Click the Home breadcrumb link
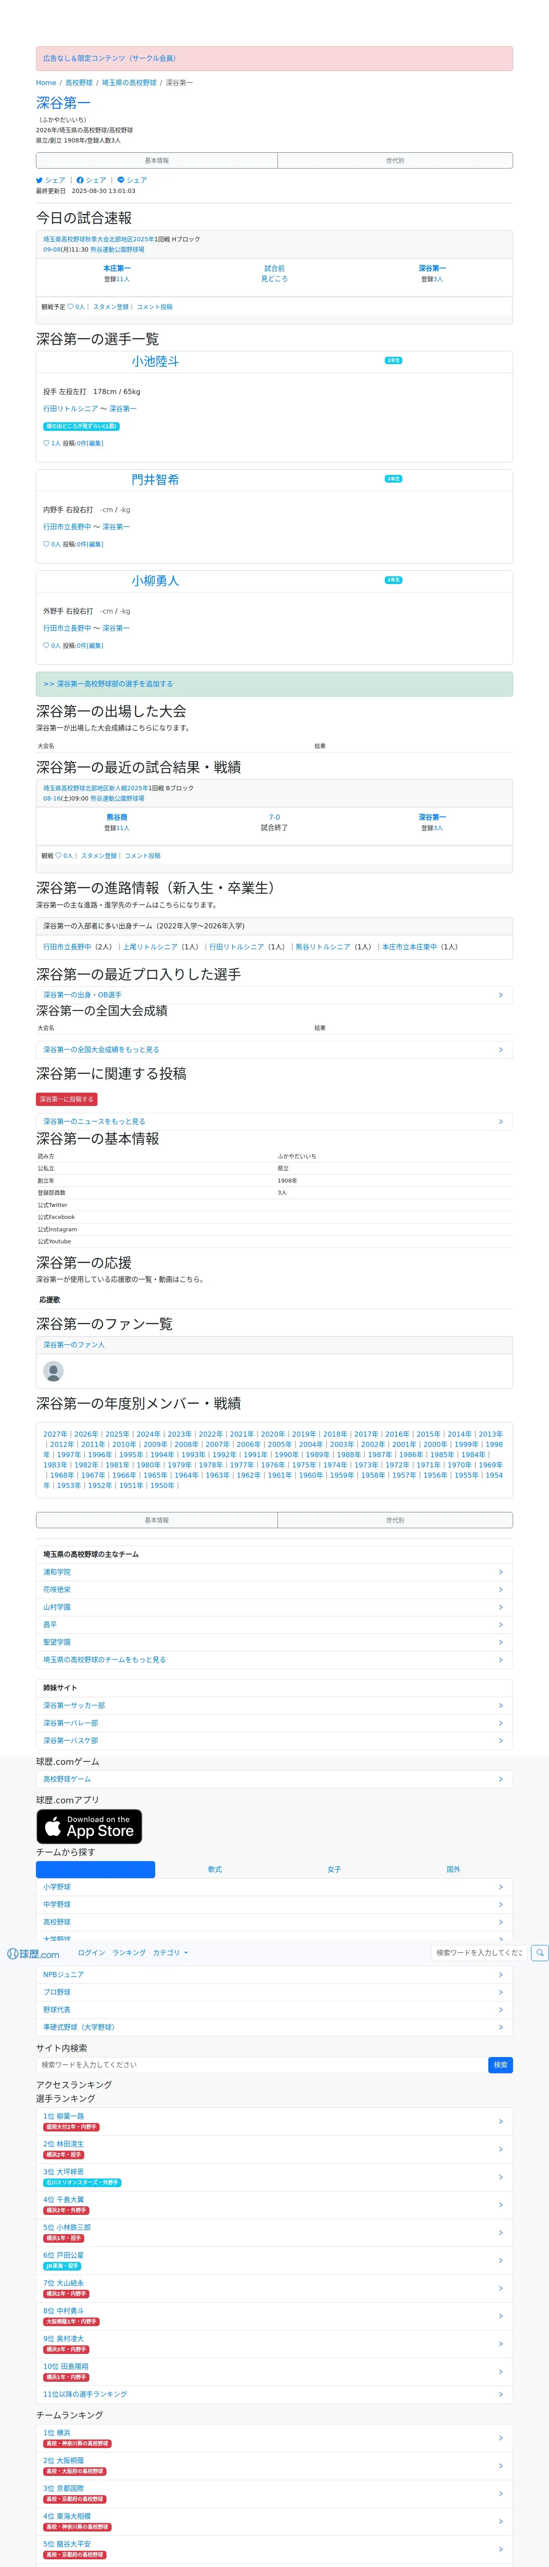549x2567 pixels. point(46,83)
